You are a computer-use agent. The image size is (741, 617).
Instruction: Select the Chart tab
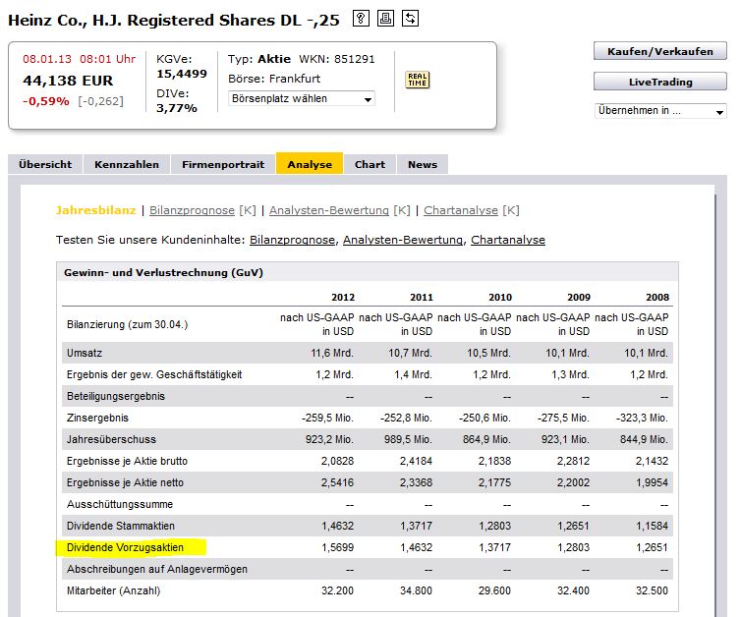pos(370,164)
